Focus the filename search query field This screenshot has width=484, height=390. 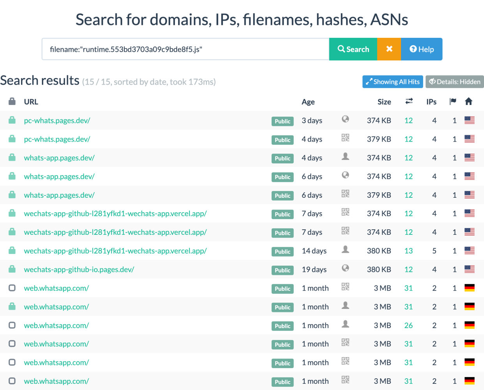185,49
